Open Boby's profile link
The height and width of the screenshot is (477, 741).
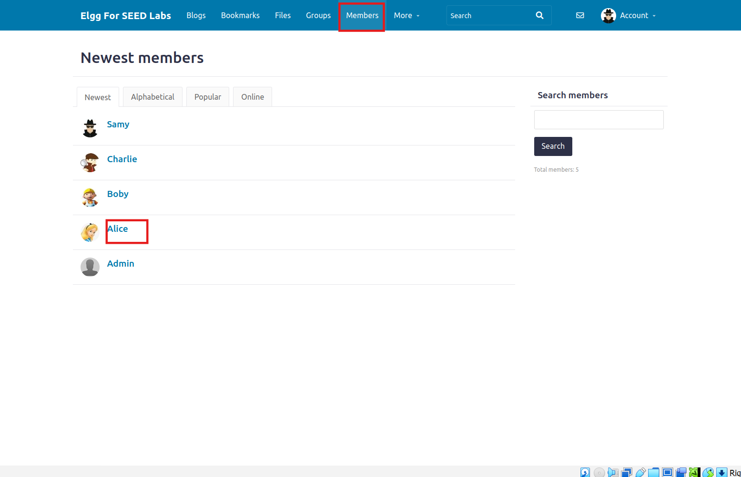tap(118, 194)
